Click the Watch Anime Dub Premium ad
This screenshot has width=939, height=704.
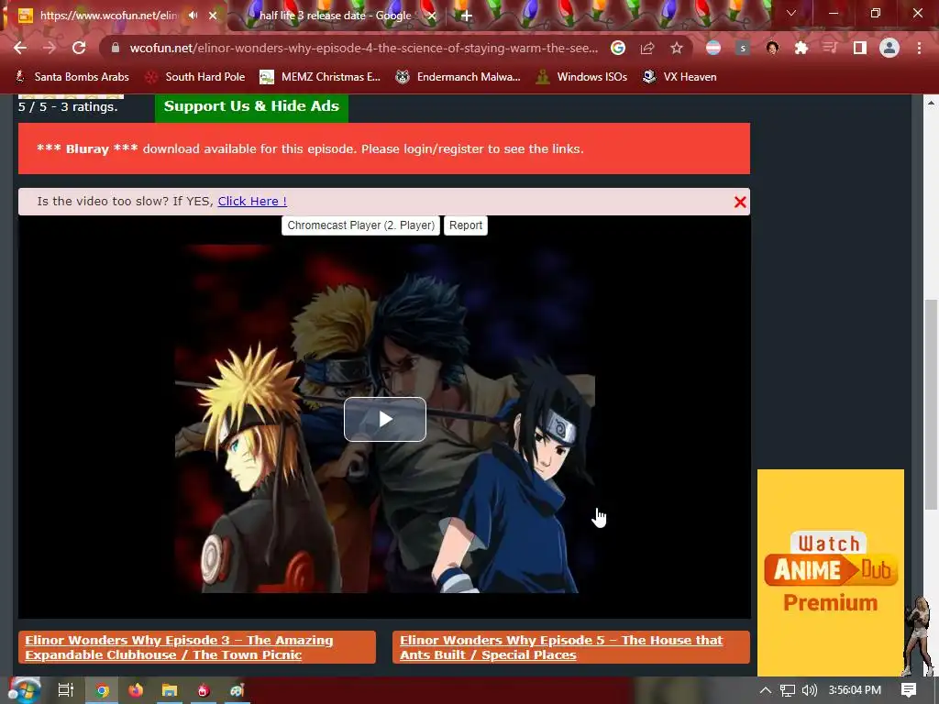coord(831,572)
